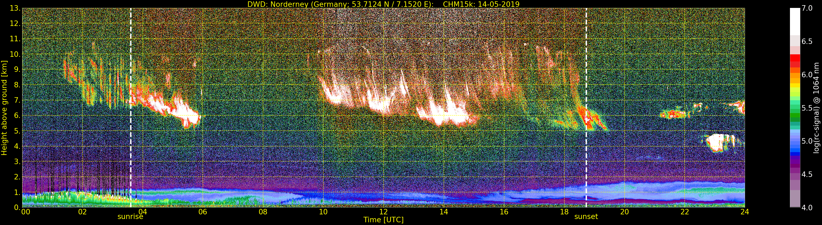Click the x-axis tick label '24'
Screen dimensions: 822x225
[745, 212]
